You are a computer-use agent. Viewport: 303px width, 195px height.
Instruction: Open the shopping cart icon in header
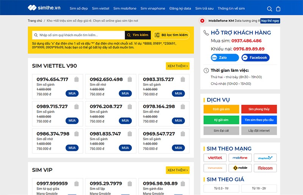[x=278, y=9]
